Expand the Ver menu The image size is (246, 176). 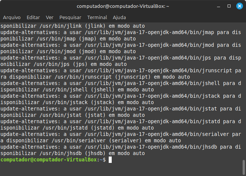[x=50, y=18]
